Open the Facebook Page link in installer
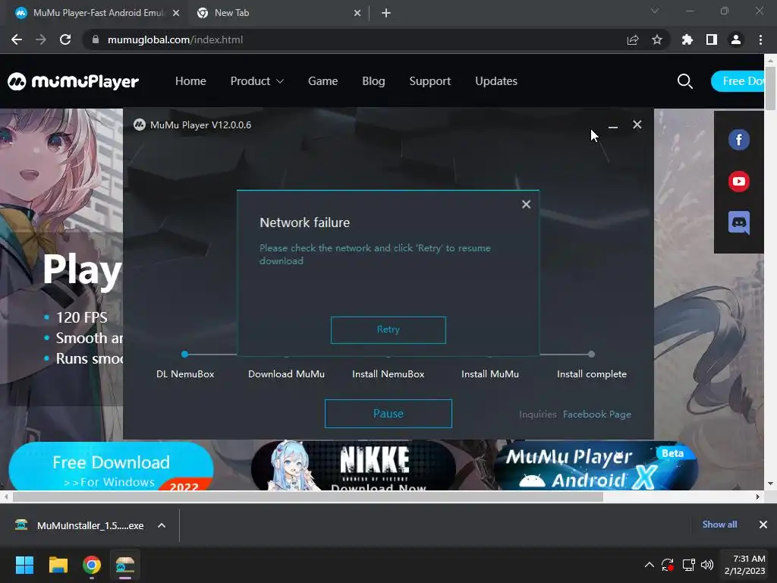The width and height of the screenshot is (777, 583). pyautogui.click(x=596, y=414)
